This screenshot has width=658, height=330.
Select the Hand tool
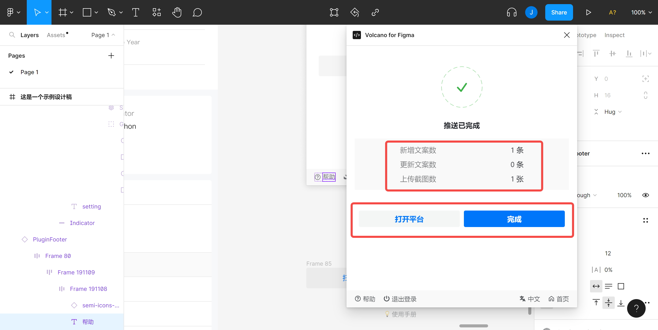tap(177, 12)
